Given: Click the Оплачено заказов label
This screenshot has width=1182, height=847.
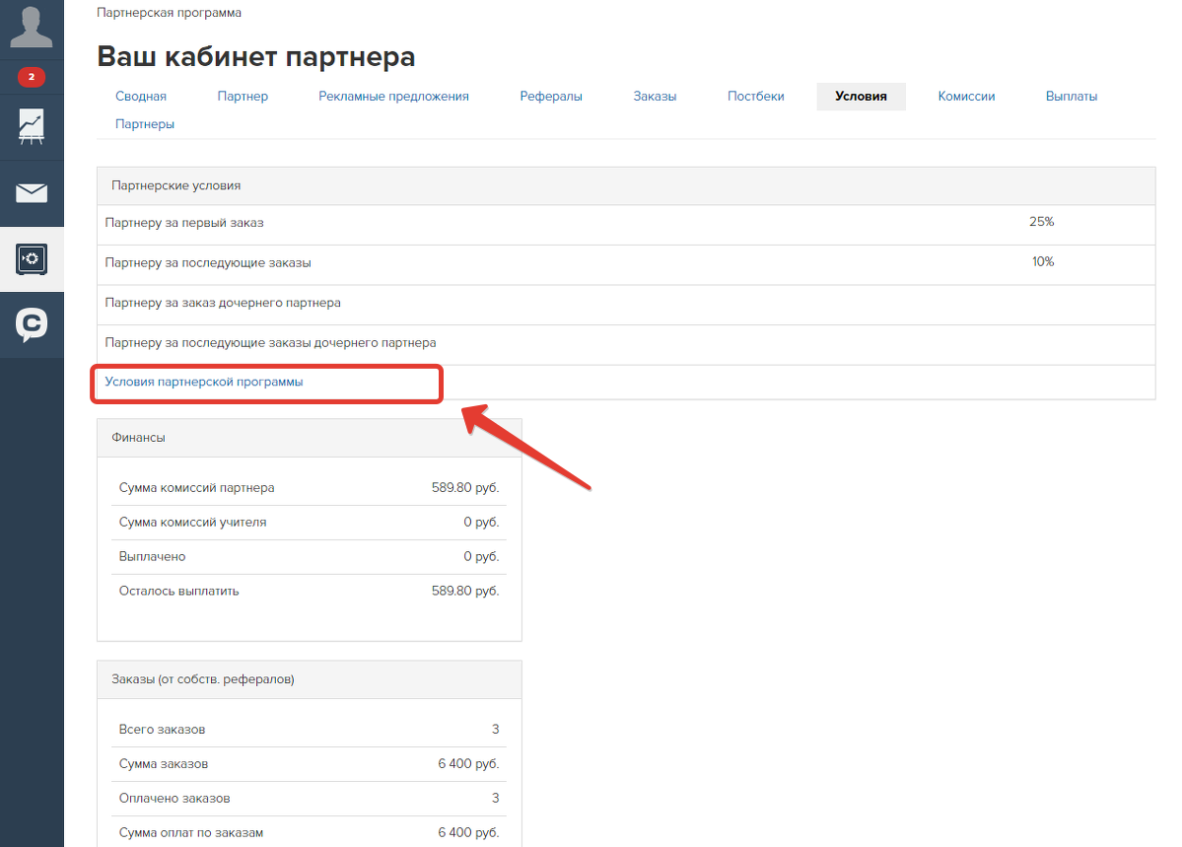Looking at the screenshot, I should (x=174, y=799).
